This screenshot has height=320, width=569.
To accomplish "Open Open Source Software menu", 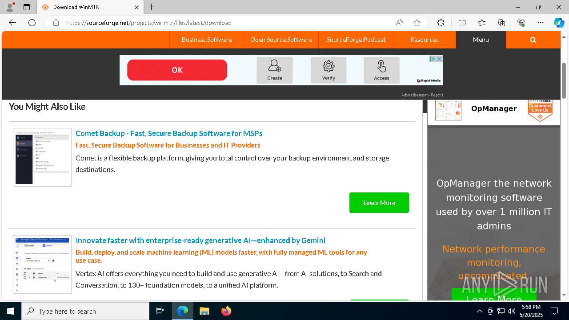I will pyautogui.click(x=281, y=40).
